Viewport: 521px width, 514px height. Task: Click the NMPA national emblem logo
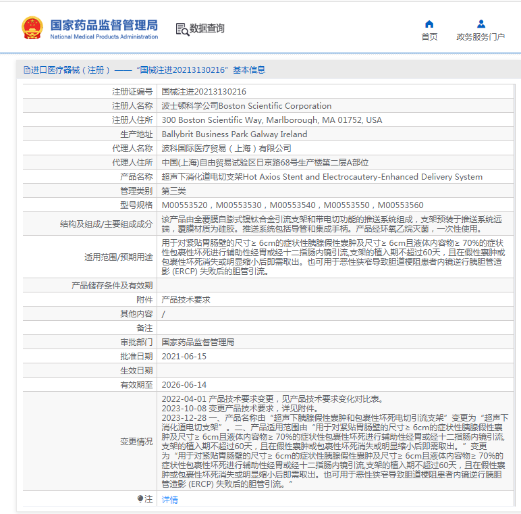pyautogui.click(x=32, y=28)
